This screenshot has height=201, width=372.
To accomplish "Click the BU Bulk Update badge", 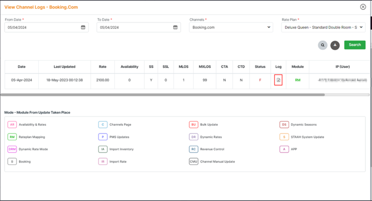I will pos(193,125).
